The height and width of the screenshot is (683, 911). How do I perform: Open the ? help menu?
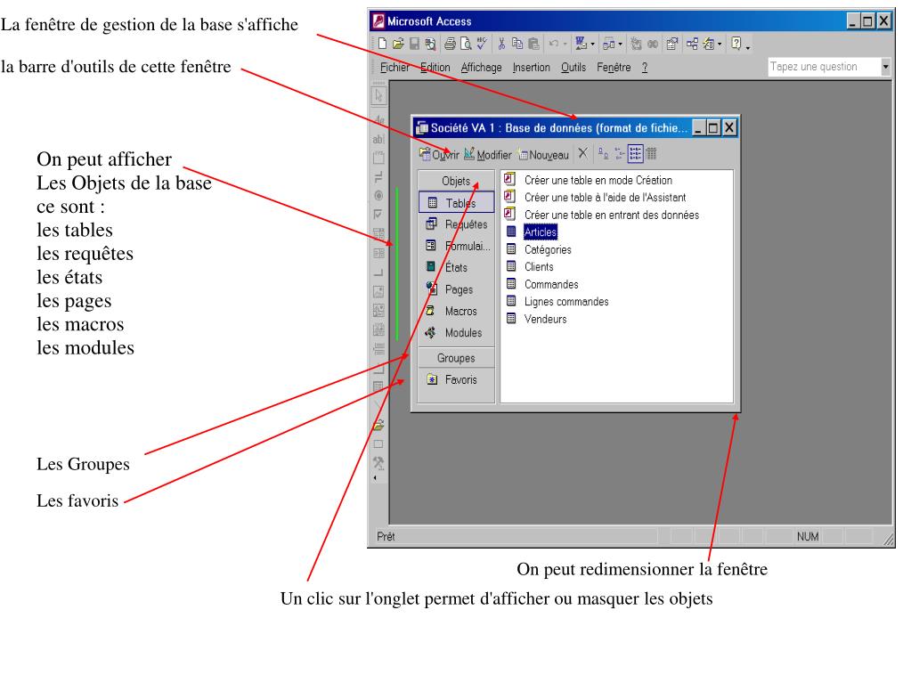[x=645, y=68]
